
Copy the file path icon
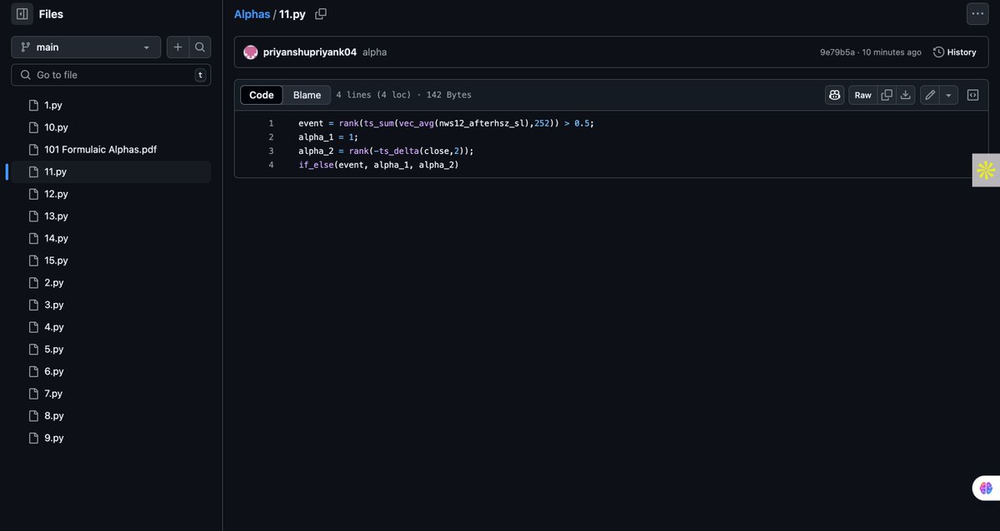[321, 14]
